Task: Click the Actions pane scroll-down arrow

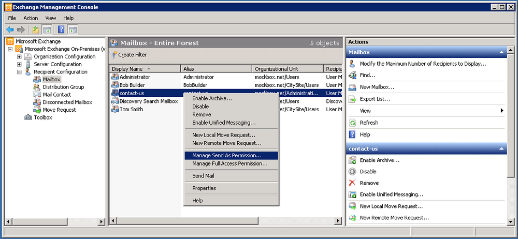Action: pos(510,222)
